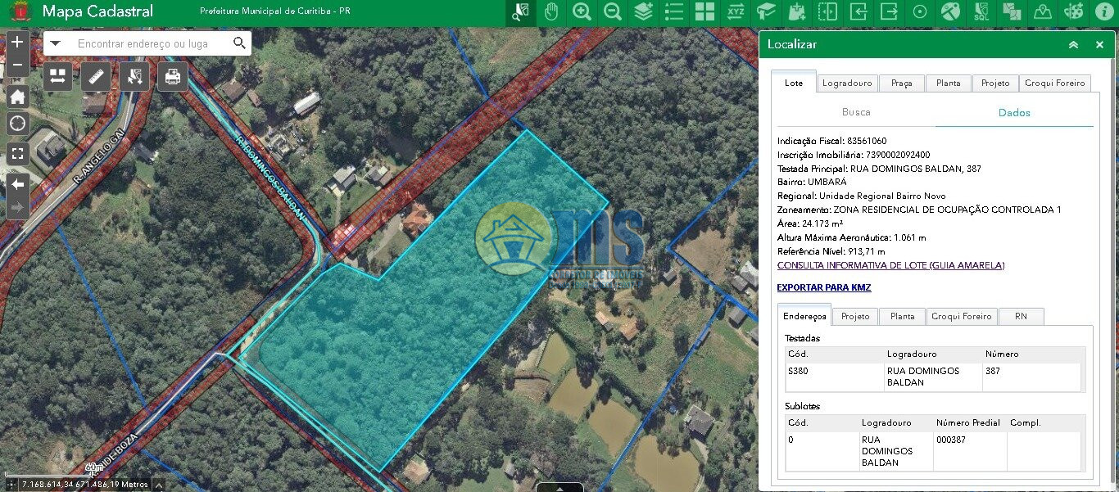Open the basemap gallery grid
Screen dimensions: 1119x492
pyautogui.click(x=704, y=12)
